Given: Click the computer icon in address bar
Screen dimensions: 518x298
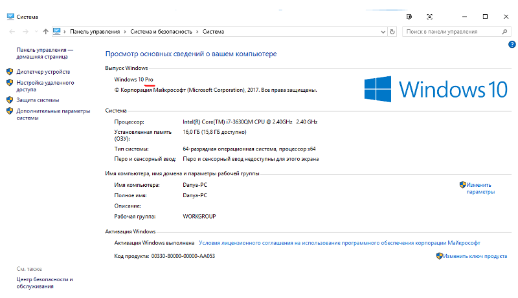Looking at the screenshot, I should 57,31.
